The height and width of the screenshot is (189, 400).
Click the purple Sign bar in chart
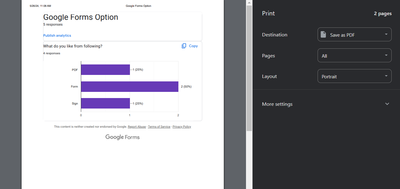105,104
